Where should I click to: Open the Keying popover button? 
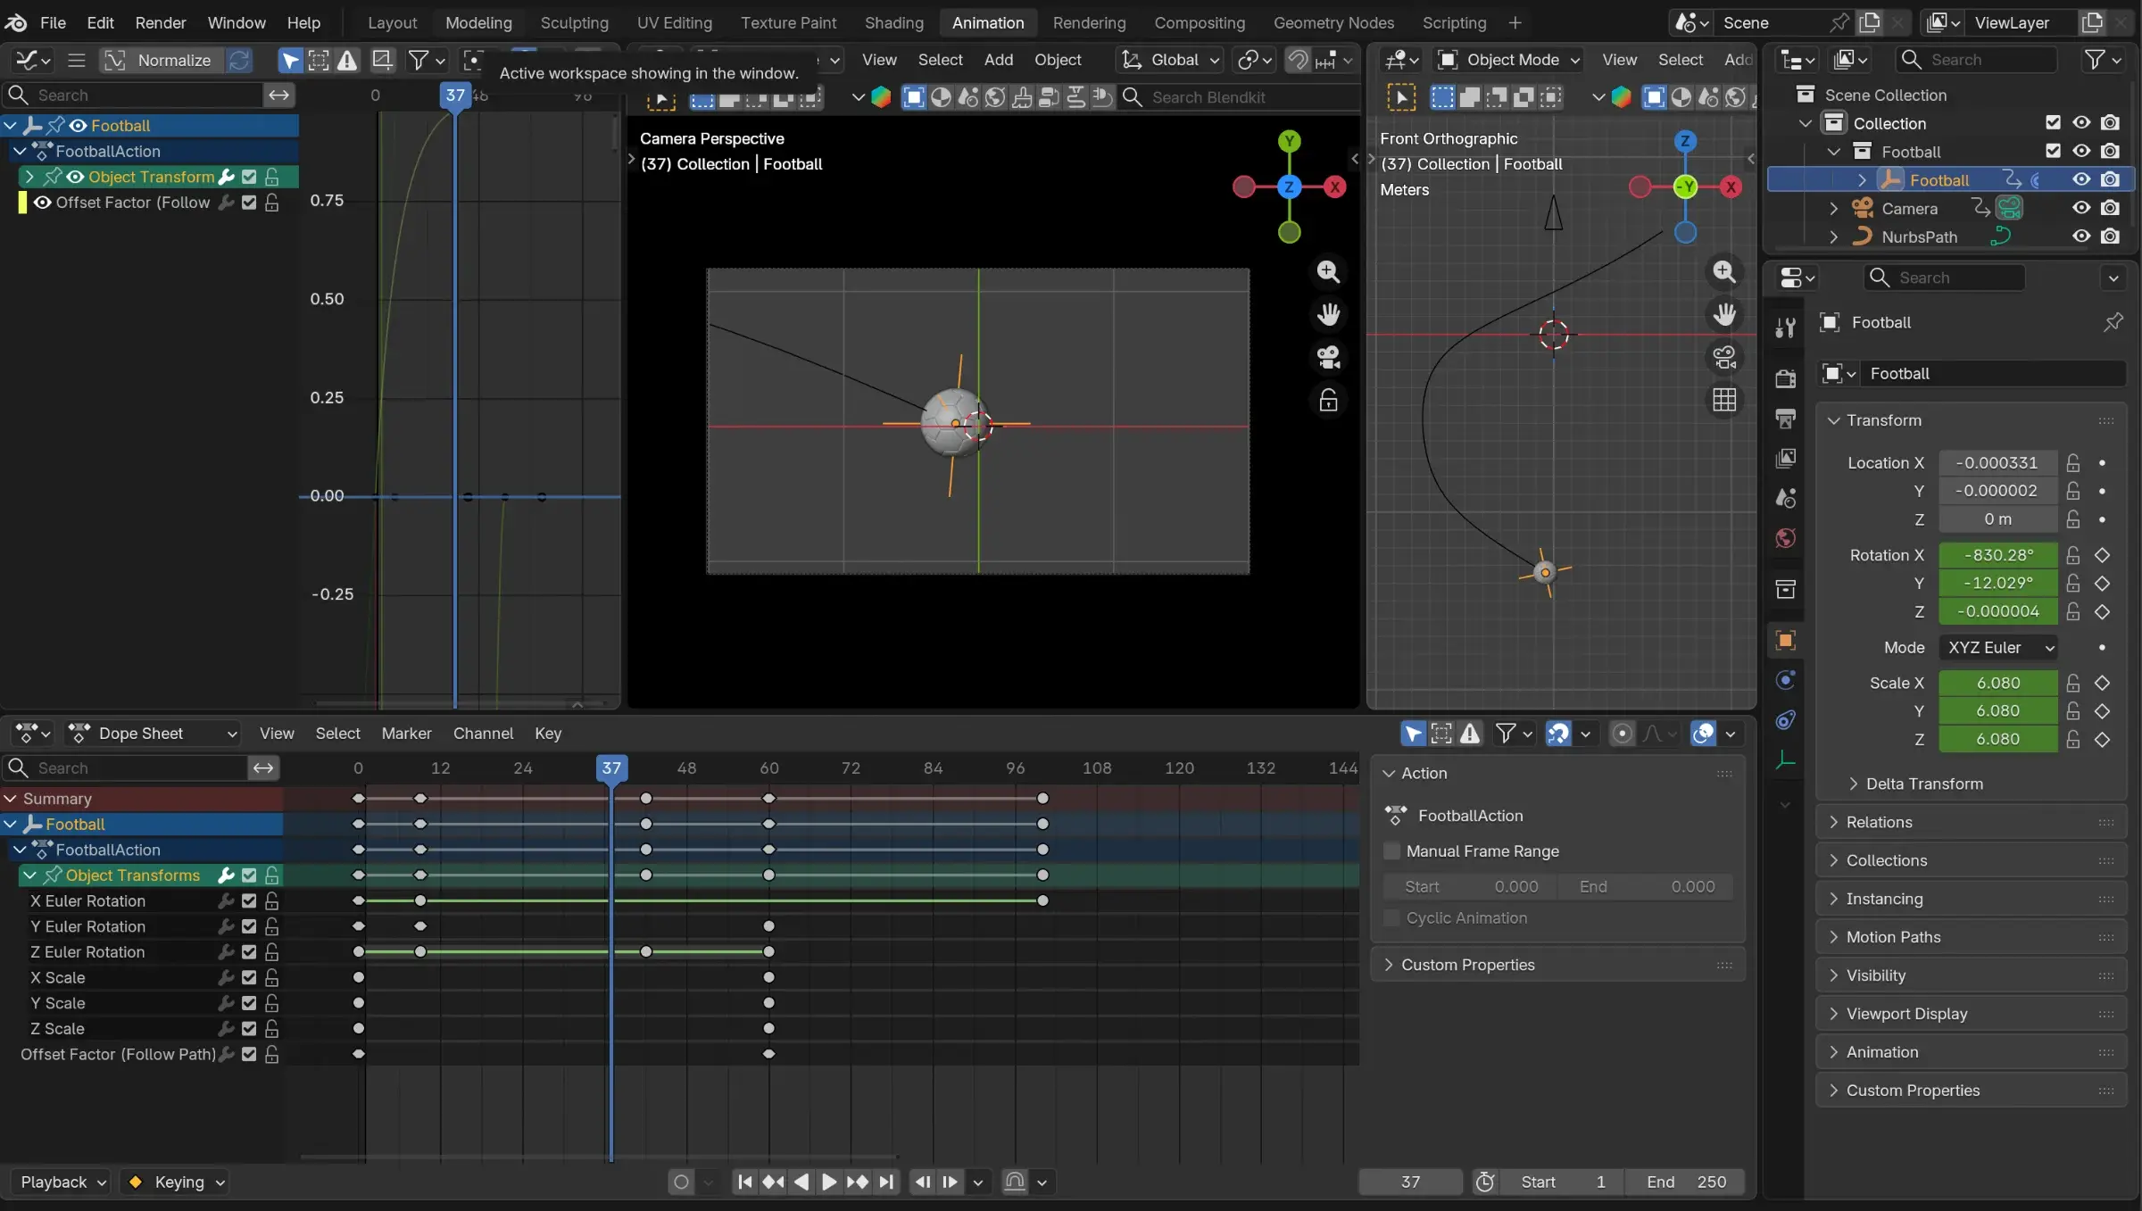(x=175, y=1182)
